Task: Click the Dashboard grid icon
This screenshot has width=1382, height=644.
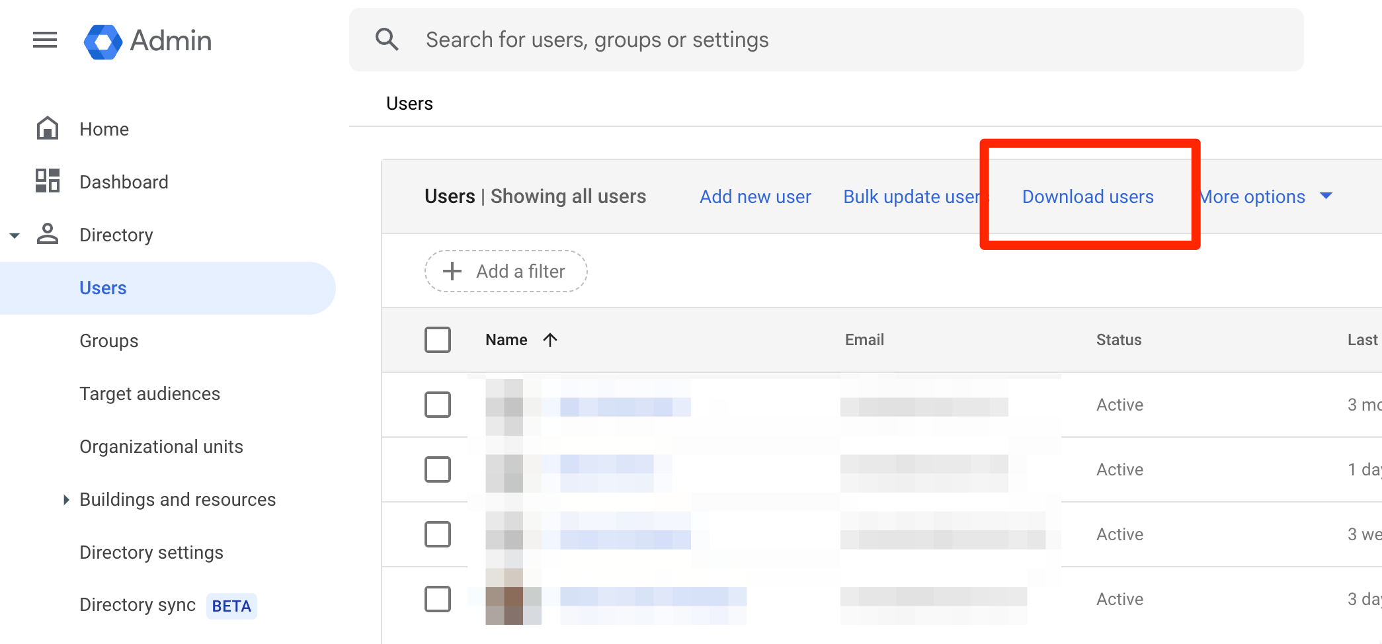Action: (48, 181)
